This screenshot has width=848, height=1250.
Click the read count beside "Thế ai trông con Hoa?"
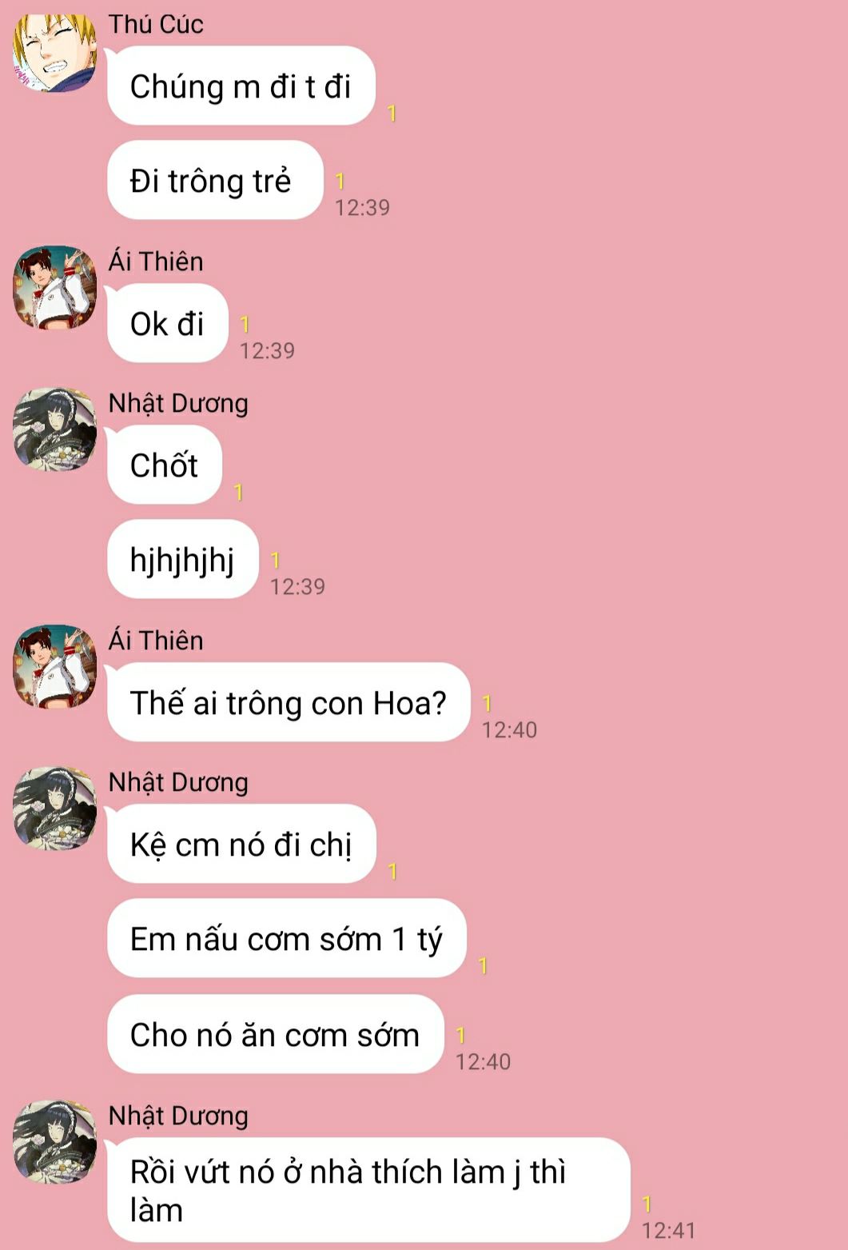coord(487,704)
